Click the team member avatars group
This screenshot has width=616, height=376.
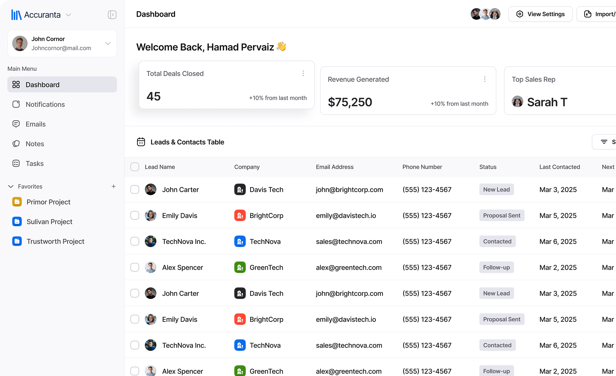tap(485, 14)
